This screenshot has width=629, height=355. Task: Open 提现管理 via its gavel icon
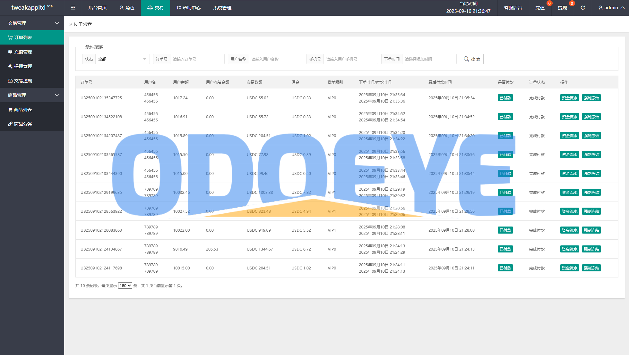click(10, 66)
